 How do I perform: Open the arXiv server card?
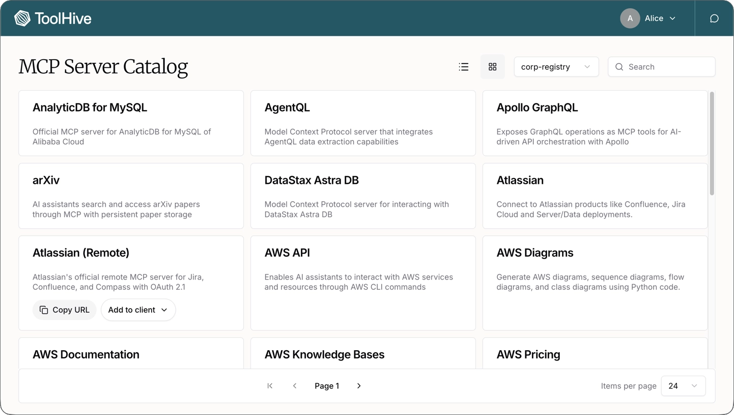click(x=131, y=196)
